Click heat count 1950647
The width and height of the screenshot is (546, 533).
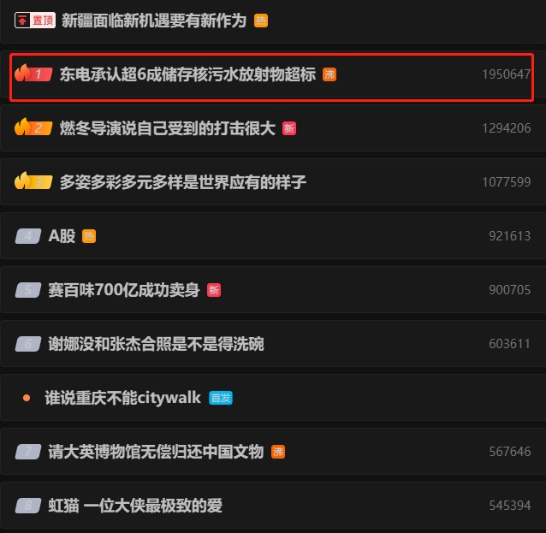tap(507, 74)
